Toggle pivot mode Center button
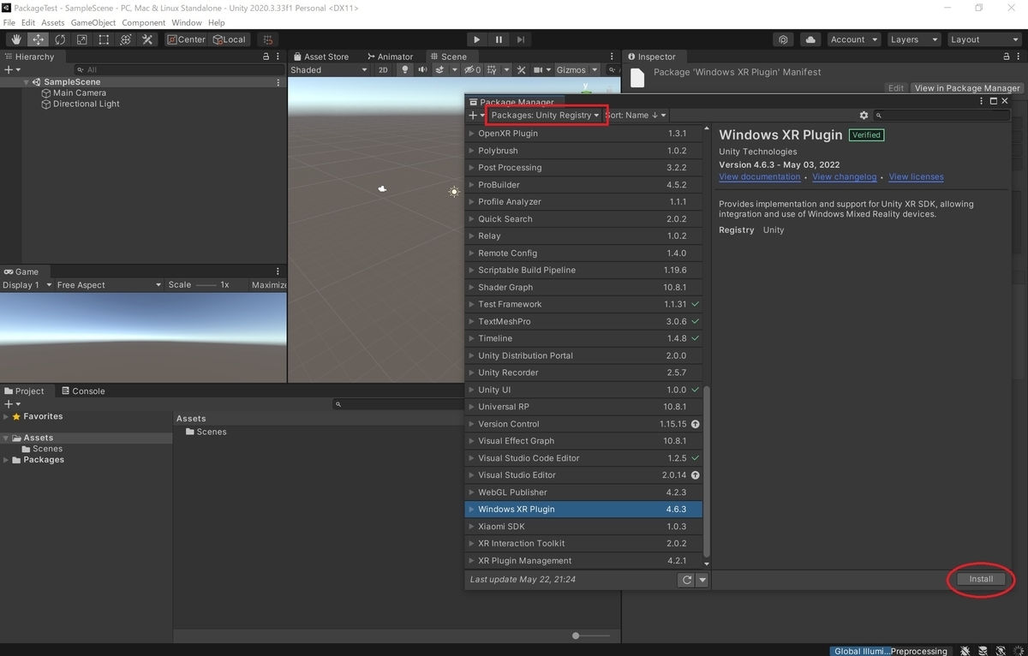Viewport: 1028px width, 656px height. (x=187, y=39)
